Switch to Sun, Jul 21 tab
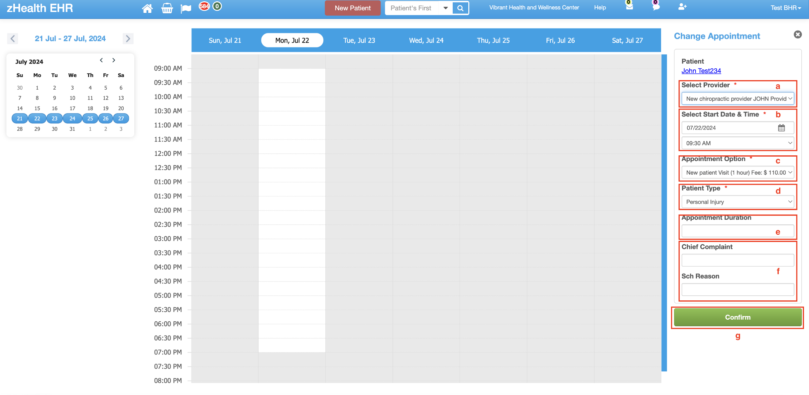 click(x=225, y=40)
